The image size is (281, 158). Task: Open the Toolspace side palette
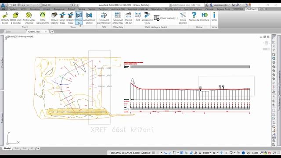pyautogui.click(x=2, y=118)
